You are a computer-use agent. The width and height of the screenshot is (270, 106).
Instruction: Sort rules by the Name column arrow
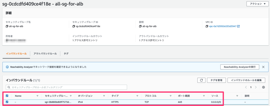point(37,96)
